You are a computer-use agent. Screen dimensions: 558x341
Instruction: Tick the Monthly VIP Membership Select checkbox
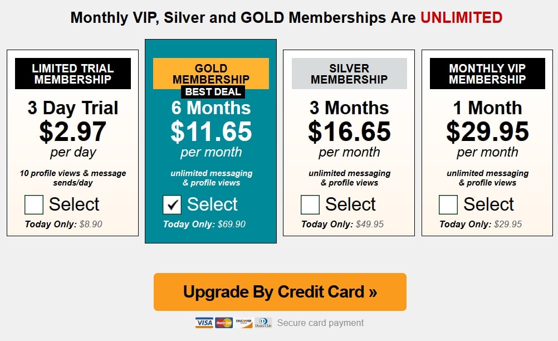coord(448,205)
